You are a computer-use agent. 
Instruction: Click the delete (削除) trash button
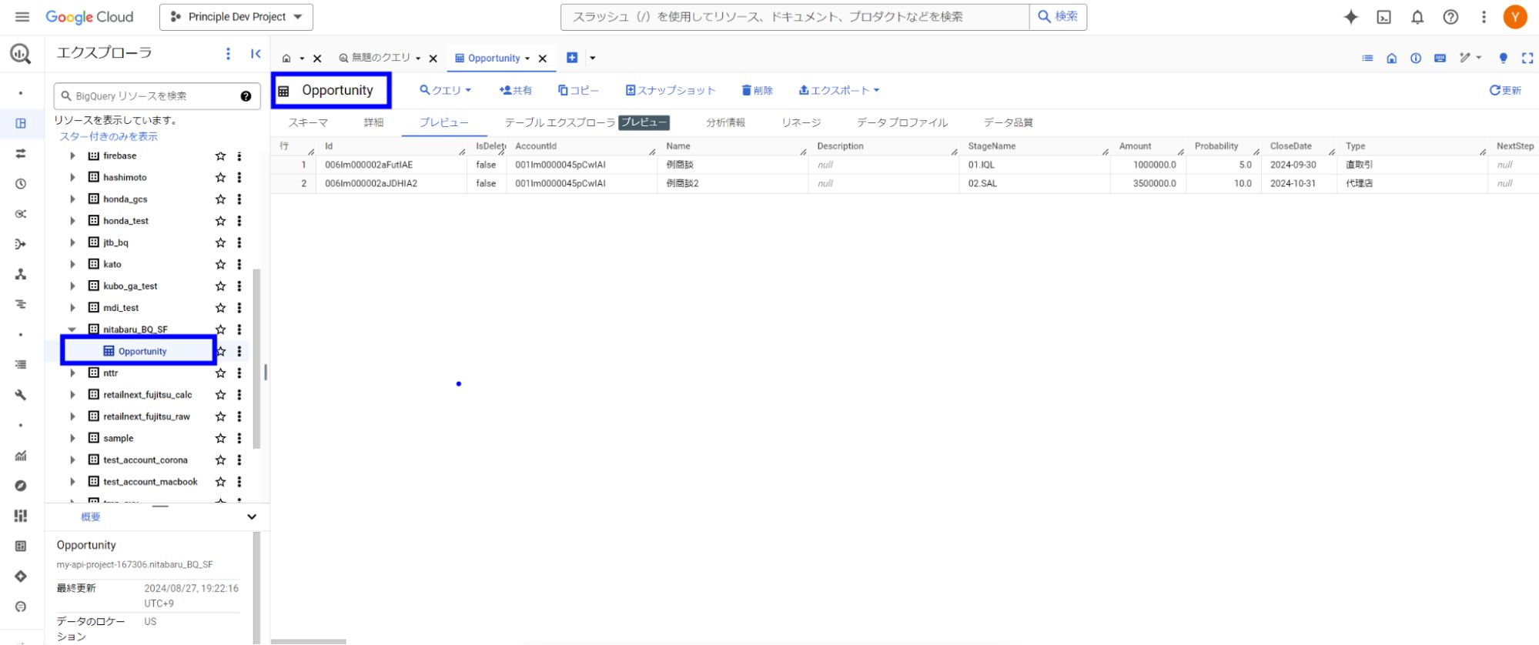point(757,90)
